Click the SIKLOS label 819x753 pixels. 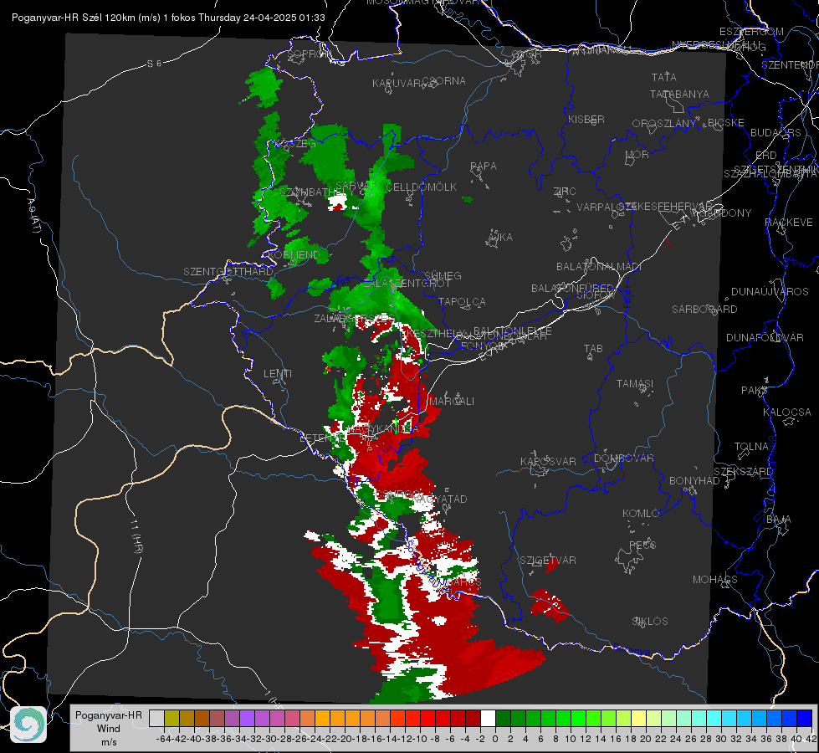click(650, 622)
